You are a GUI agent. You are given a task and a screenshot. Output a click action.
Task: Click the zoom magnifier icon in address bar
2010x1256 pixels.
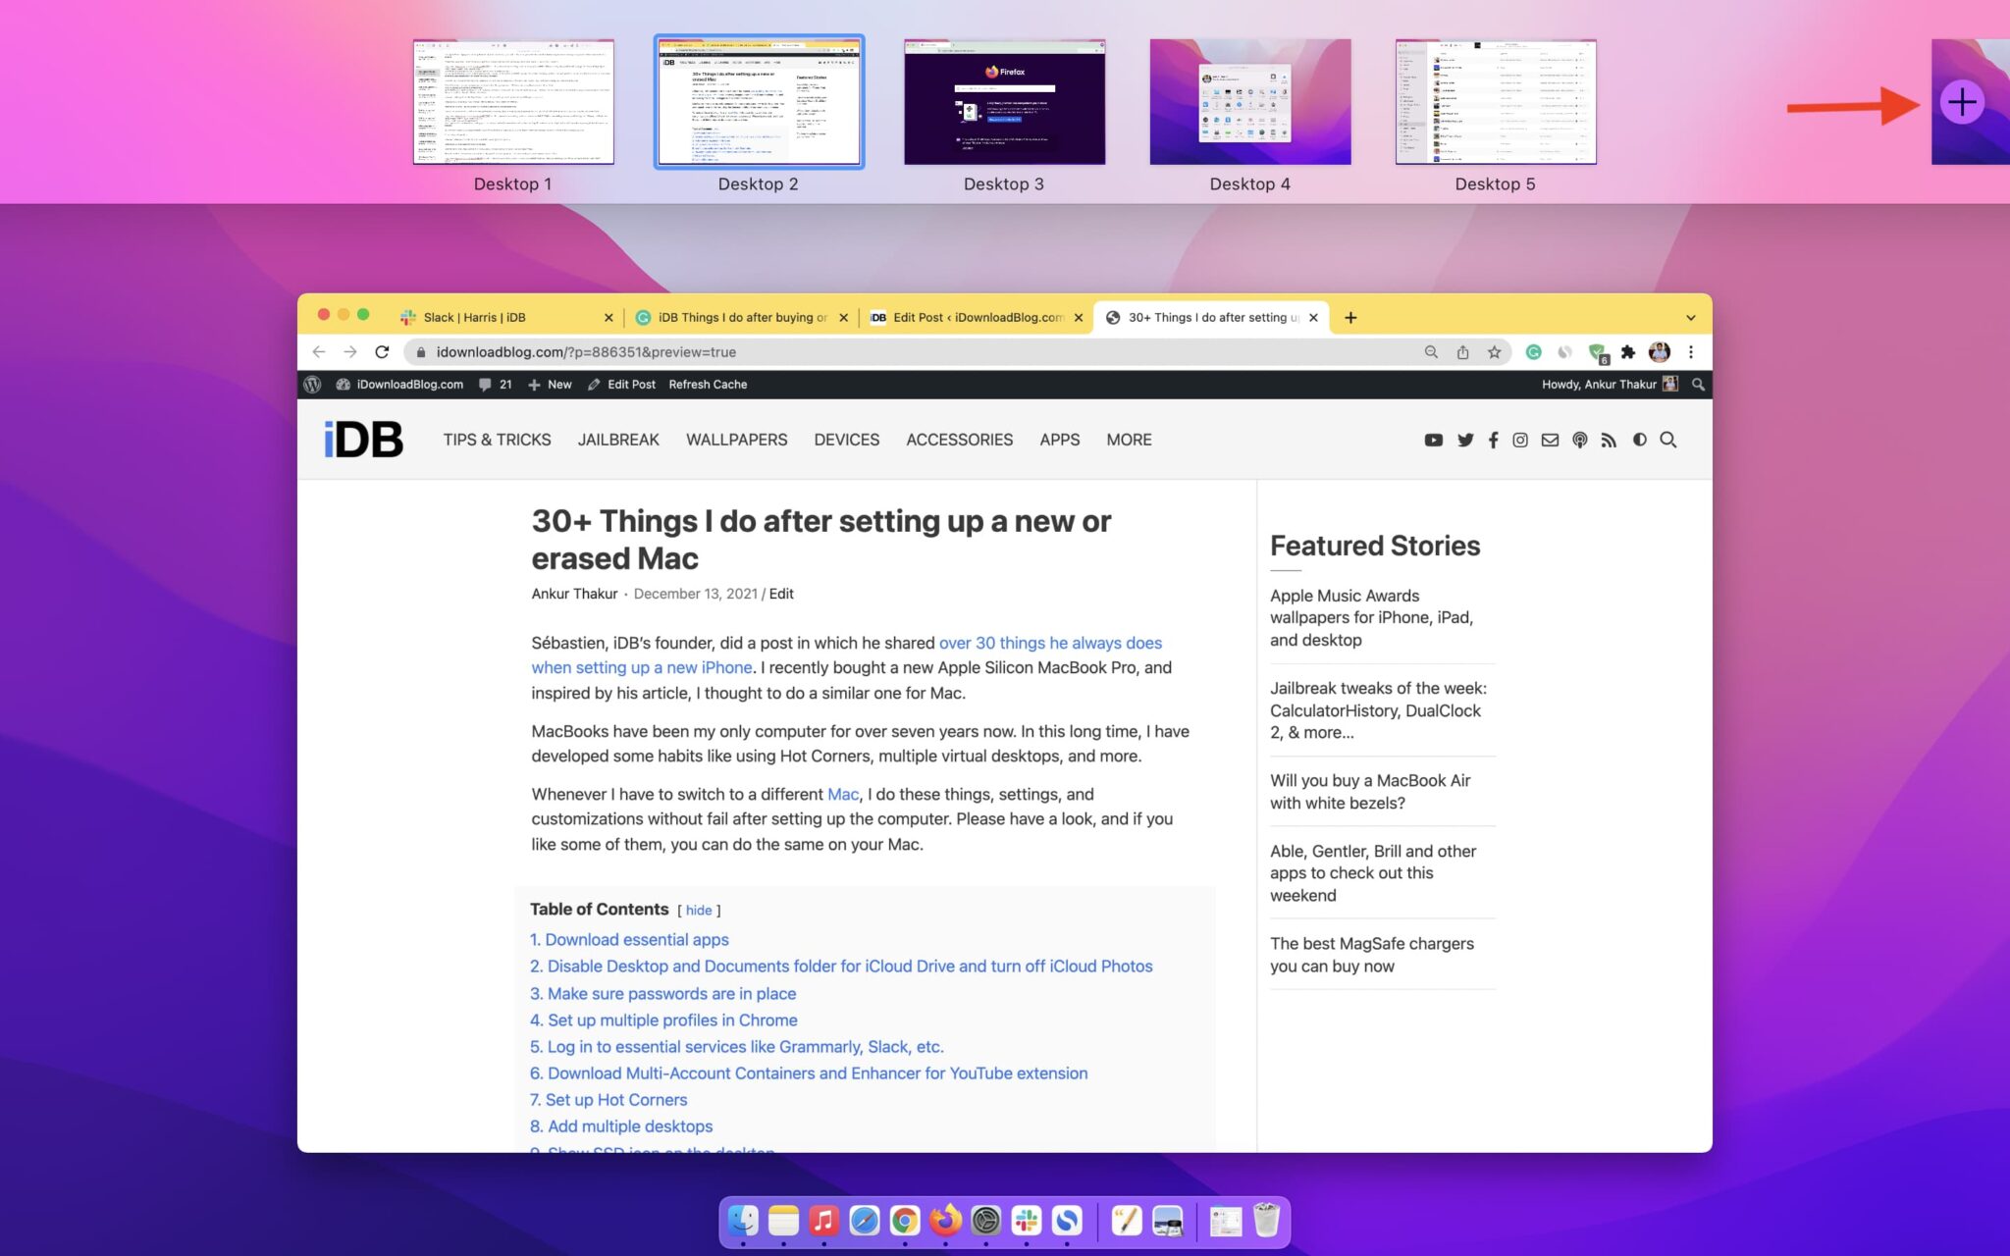click(1431, 352)
